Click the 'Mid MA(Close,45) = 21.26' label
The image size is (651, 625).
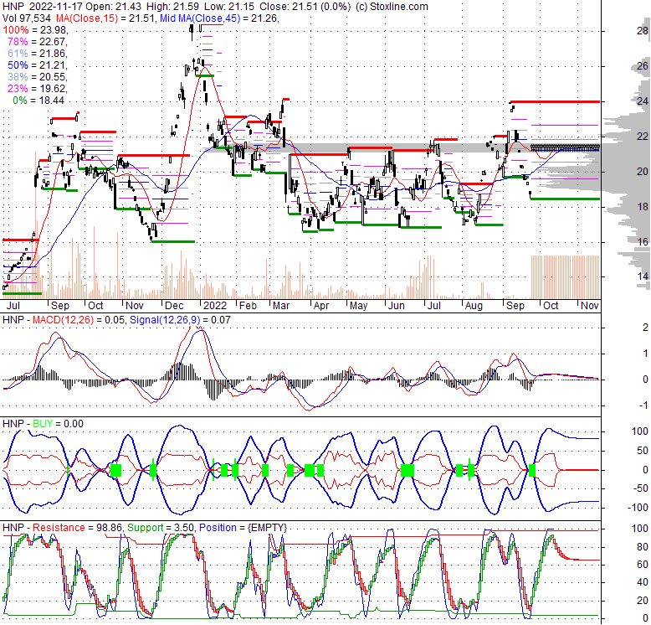coord(218,18)
